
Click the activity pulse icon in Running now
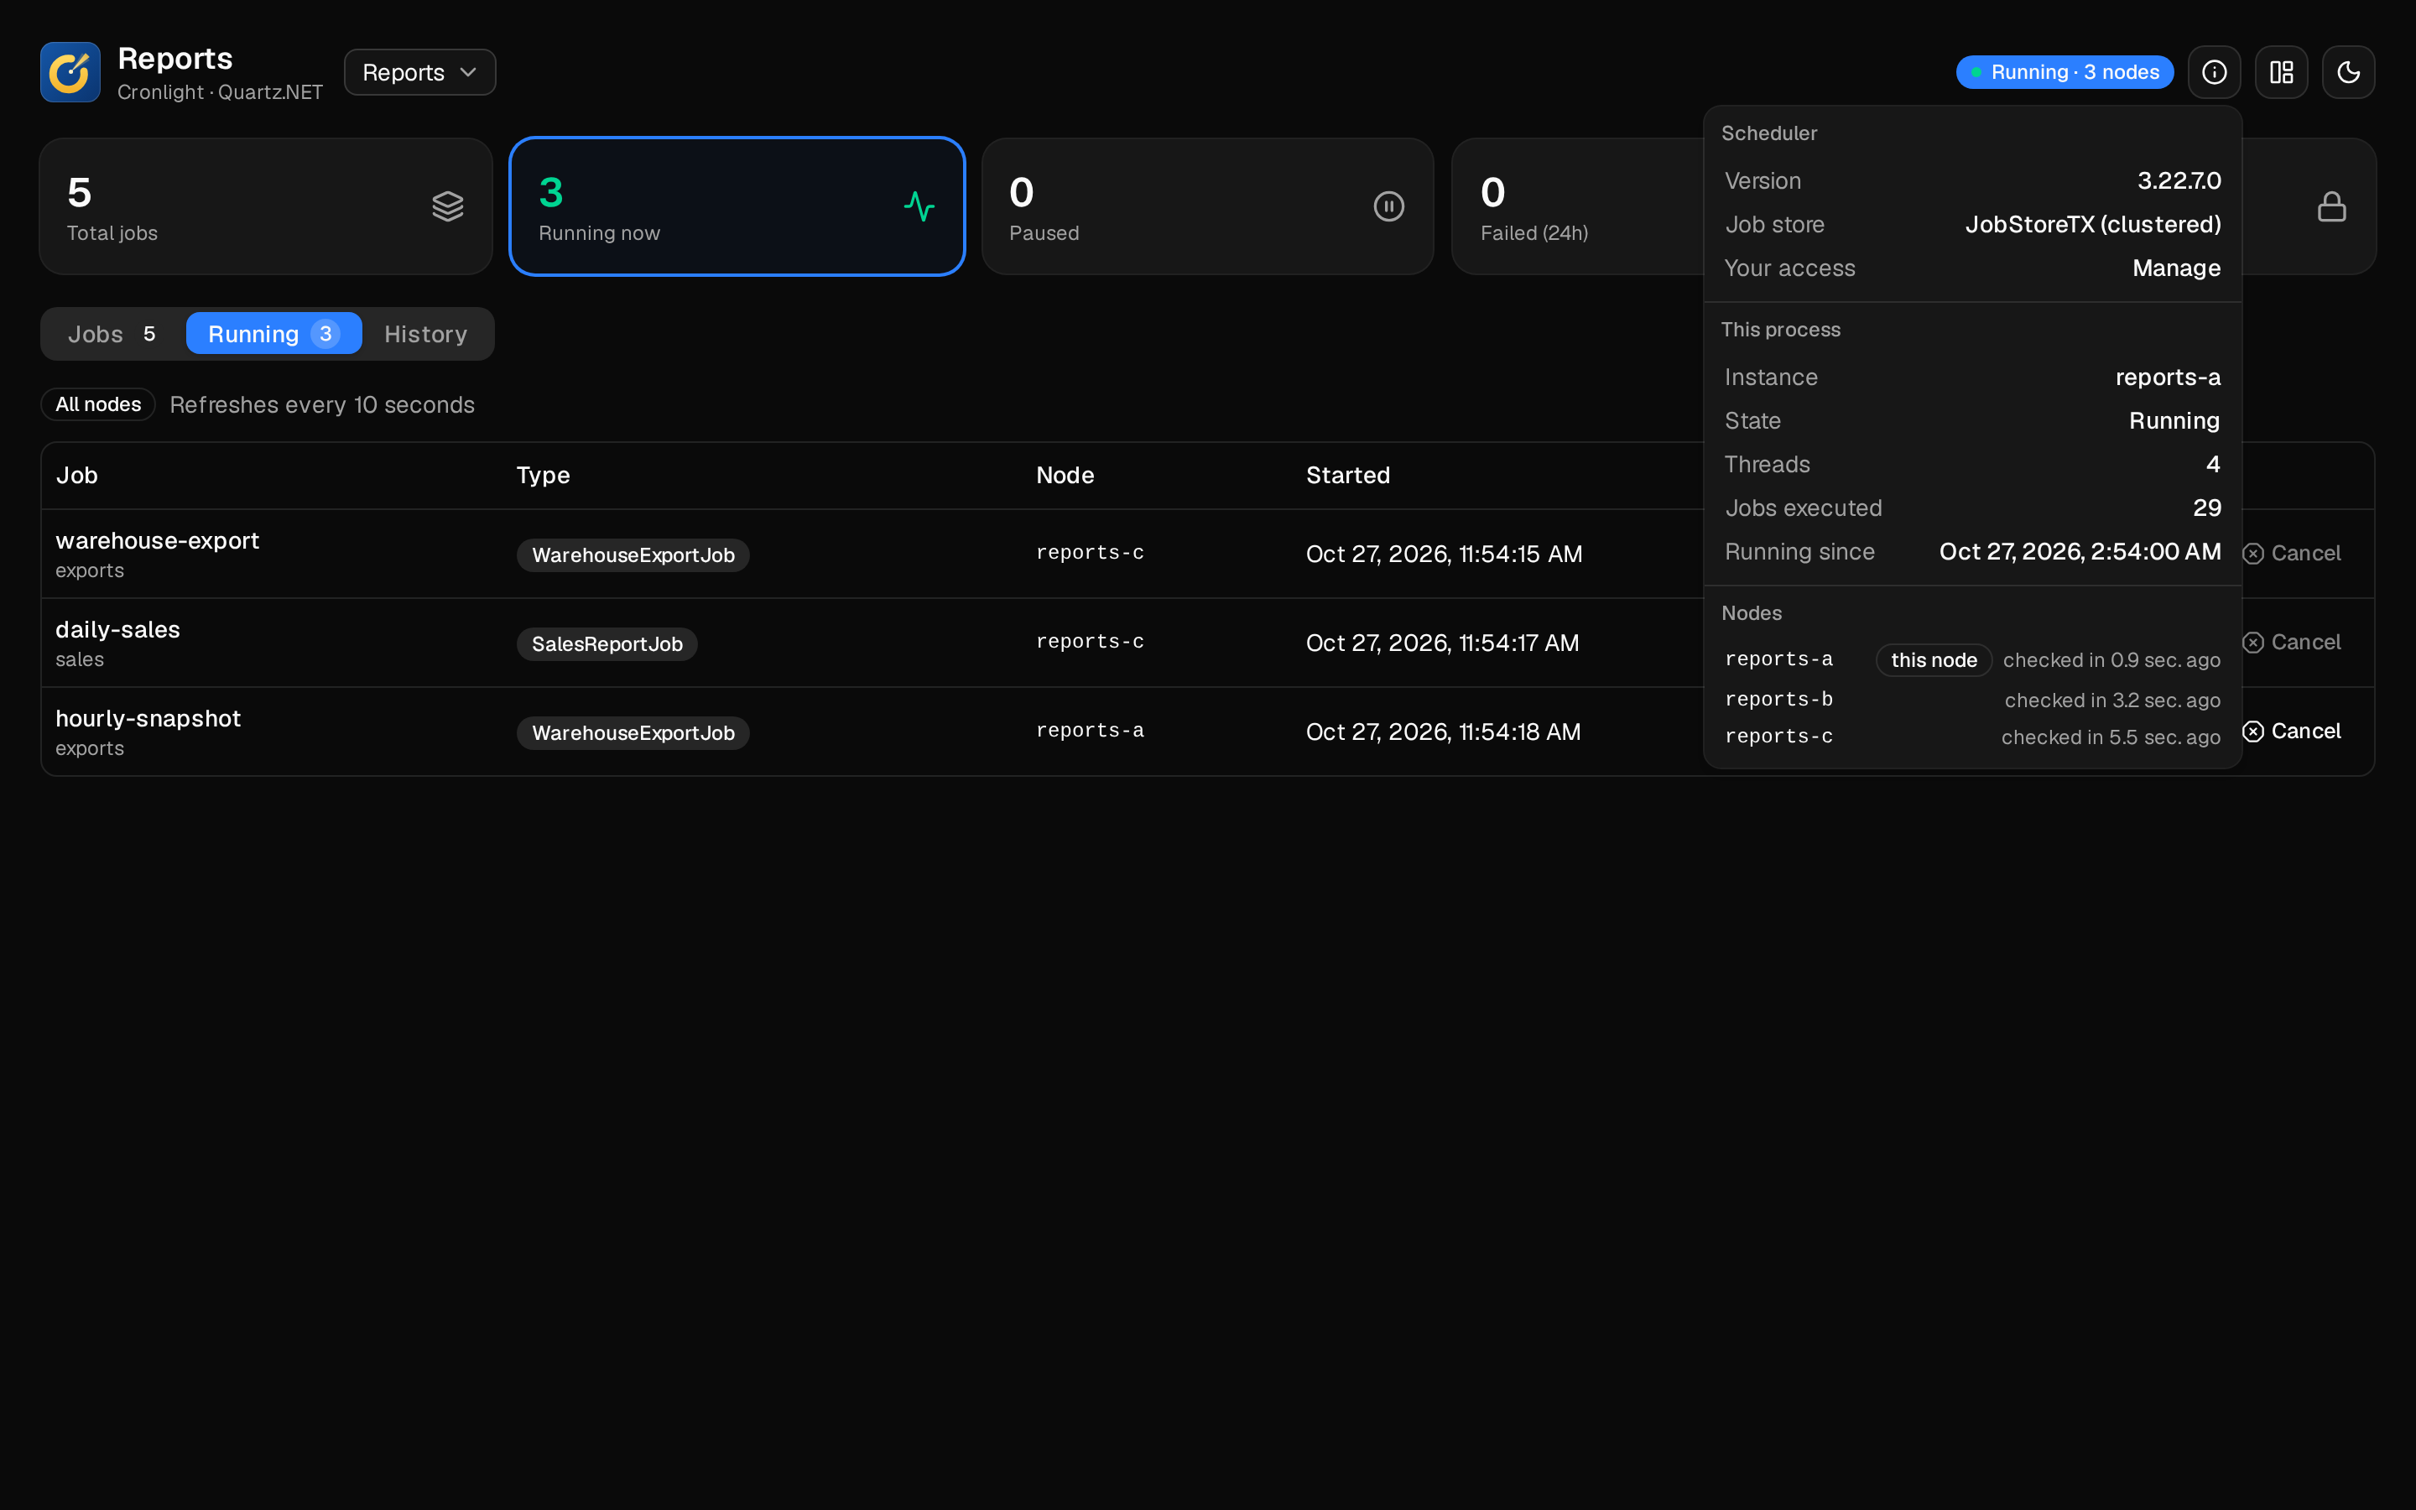pos(919,206)
